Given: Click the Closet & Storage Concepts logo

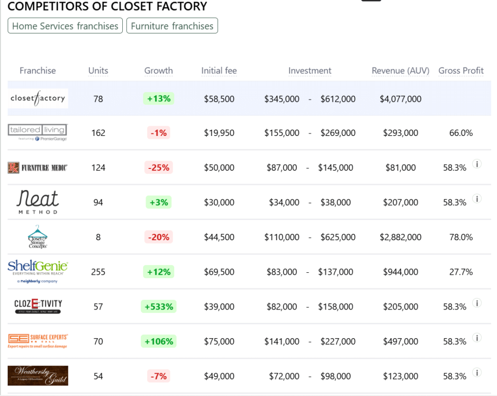Looking at the screenshot, I should point(38,237).
